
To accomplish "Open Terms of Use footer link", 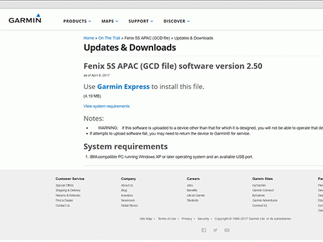I will pyautogui.click(x=167, y=219).
